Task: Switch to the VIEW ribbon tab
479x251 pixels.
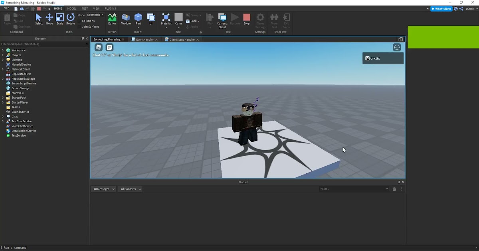Action: 96,8
